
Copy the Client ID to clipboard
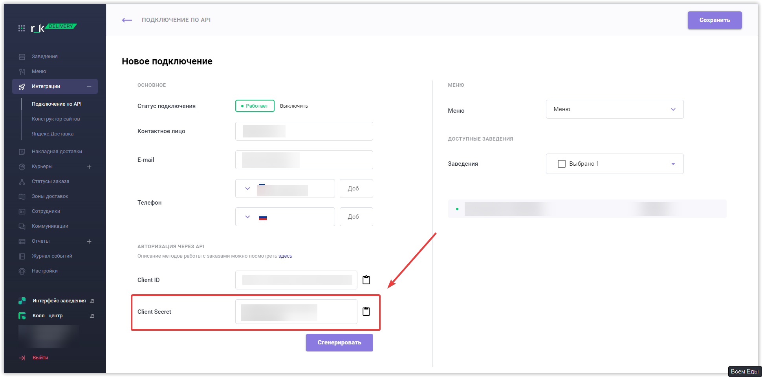coord(366,280)
